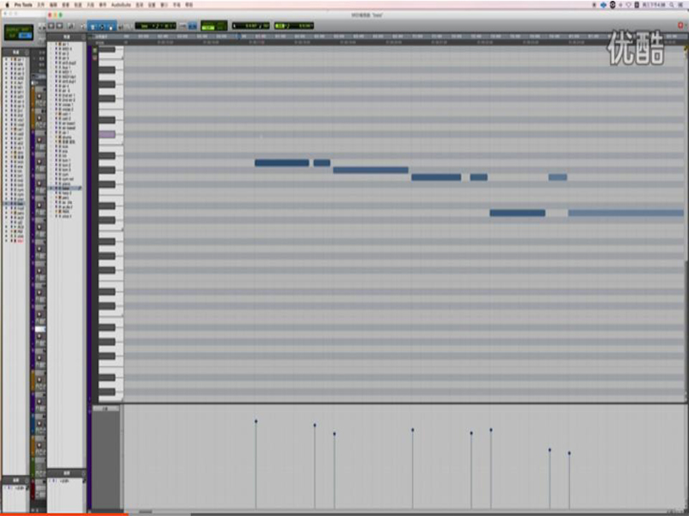Toggle the Mute button in the MIDI editor toolbar
The image size is (689, 516).
coord(58,26)
